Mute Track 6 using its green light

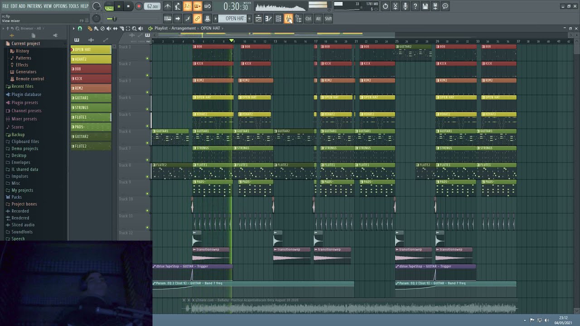[147, 143]
